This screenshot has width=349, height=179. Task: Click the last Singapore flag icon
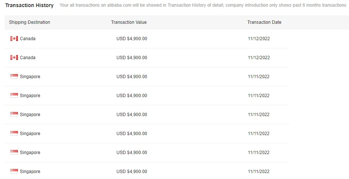[14, 171]
